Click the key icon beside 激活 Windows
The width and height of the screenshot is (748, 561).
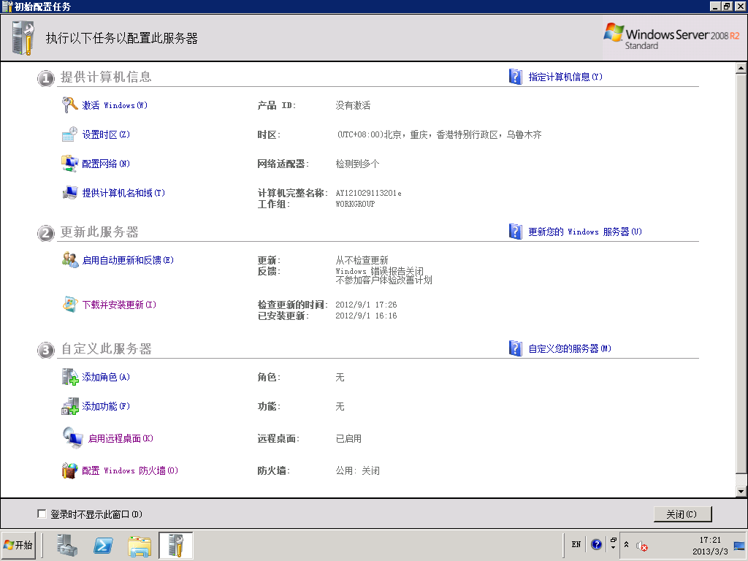click(x=69, y=105)
